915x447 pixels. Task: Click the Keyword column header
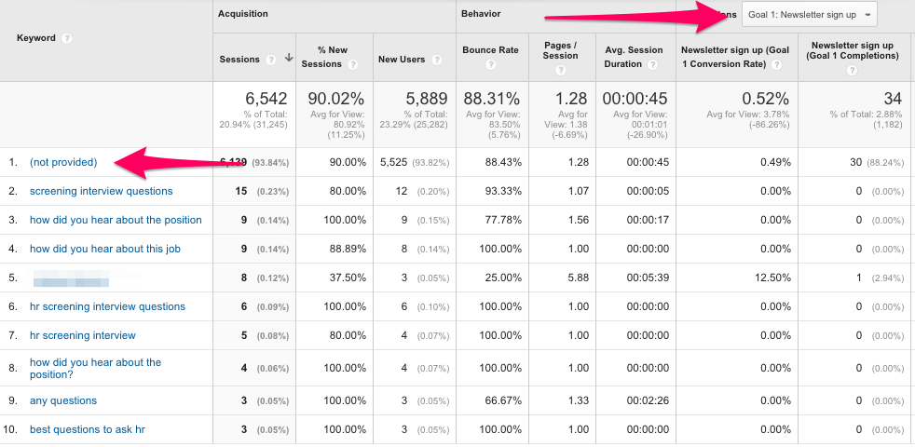(36, 38)
